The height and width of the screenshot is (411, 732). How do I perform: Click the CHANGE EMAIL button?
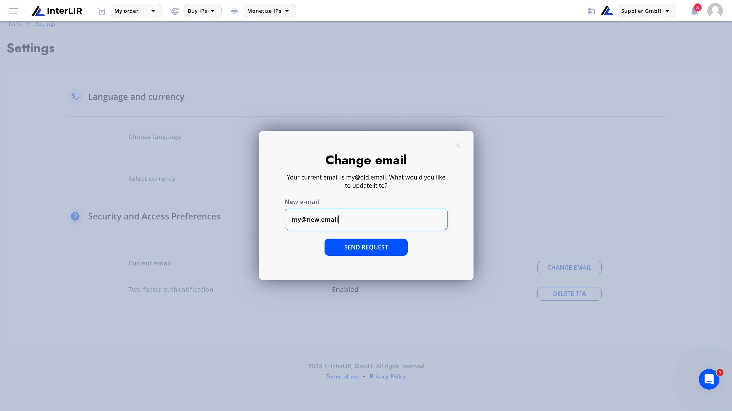coord(569,267)
